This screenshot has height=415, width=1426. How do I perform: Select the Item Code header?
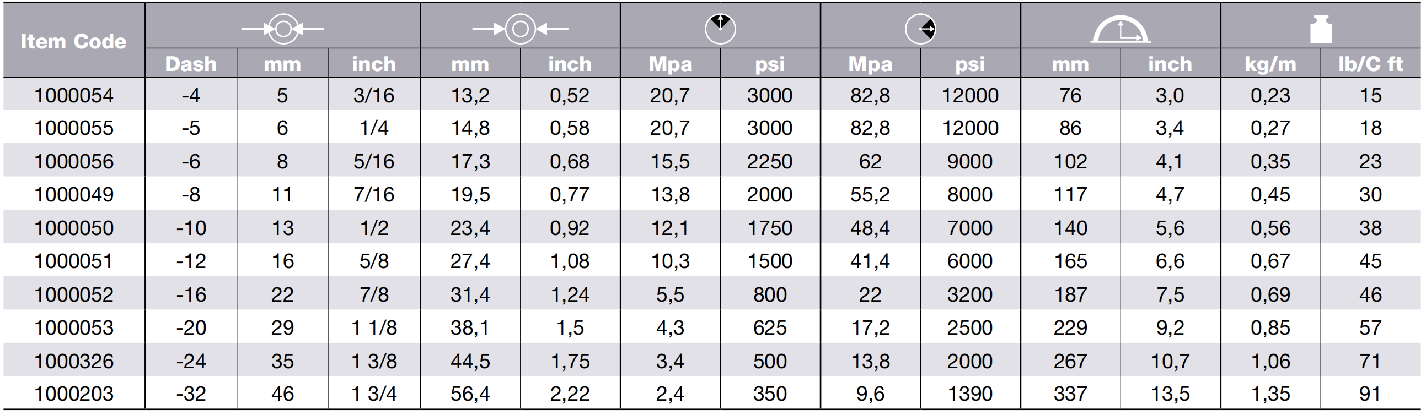[74, 41]
